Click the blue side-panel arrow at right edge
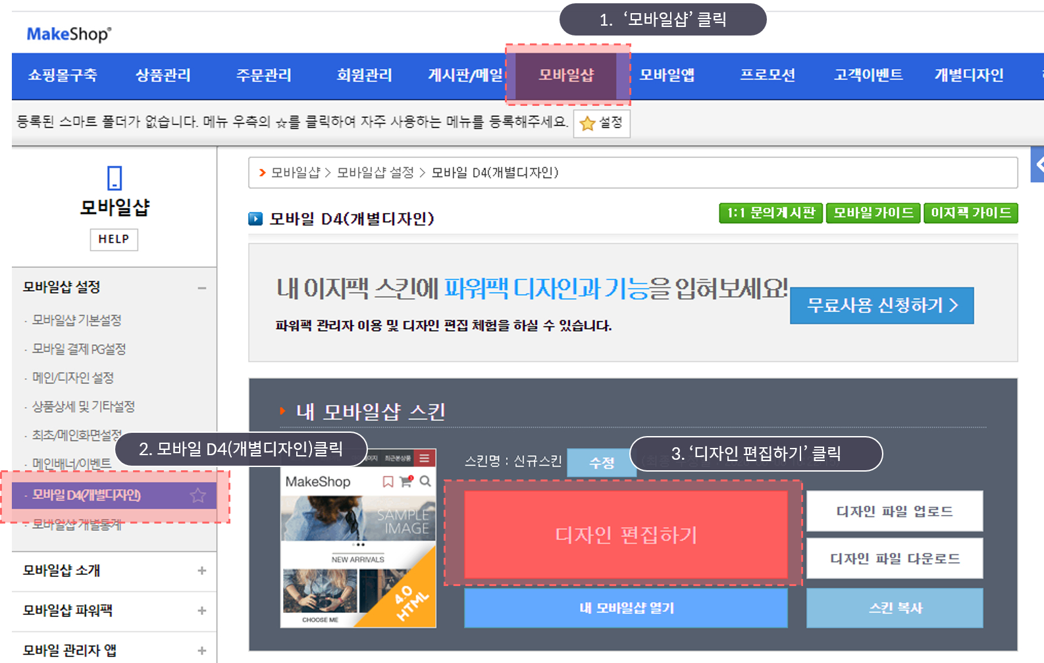 1037,164
